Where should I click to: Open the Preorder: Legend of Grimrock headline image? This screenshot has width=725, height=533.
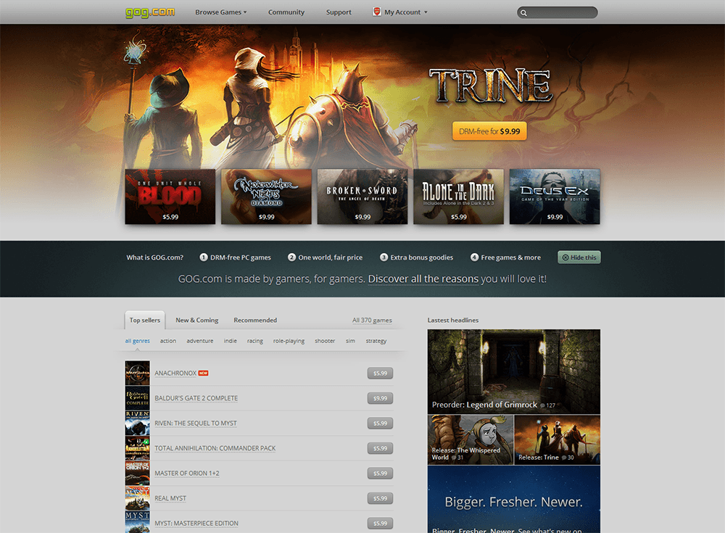click(x=514, y=371)
